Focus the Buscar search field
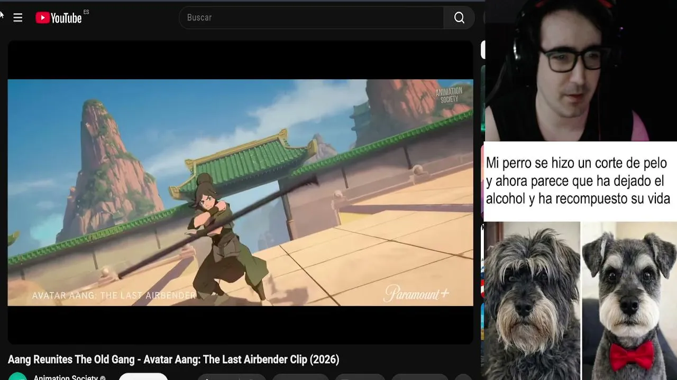677x380 pixels. (312, 18)
